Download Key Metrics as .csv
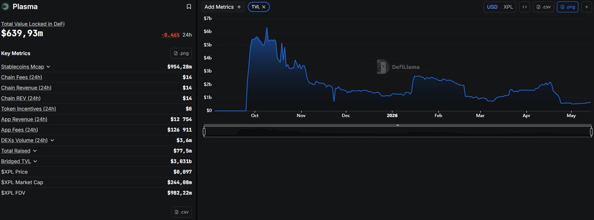This screenshot has height=220, width=594. click(181, 212)
